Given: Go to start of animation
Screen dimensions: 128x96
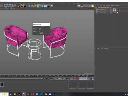Looking at the screenshot, I should [51, 79].
